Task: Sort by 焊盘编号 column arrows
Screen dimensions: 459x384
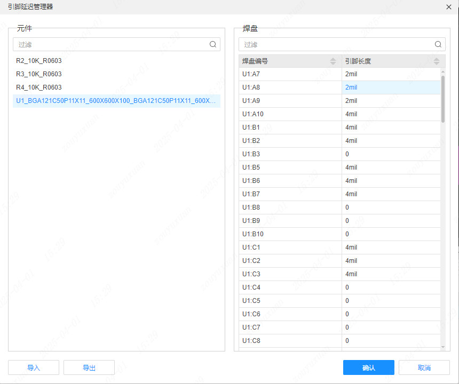Action: (x=333, y=61)
